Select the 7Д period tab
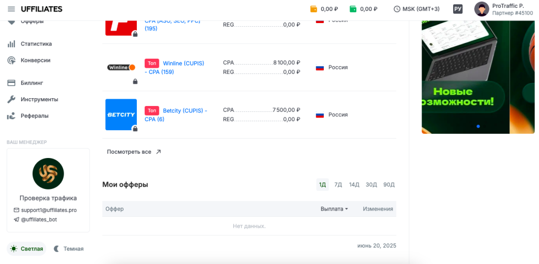This screenshot has width=539, height=264. click(338, 185)
